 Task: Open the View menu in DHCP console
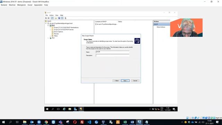pyautogui.click(x=57, y=15)
